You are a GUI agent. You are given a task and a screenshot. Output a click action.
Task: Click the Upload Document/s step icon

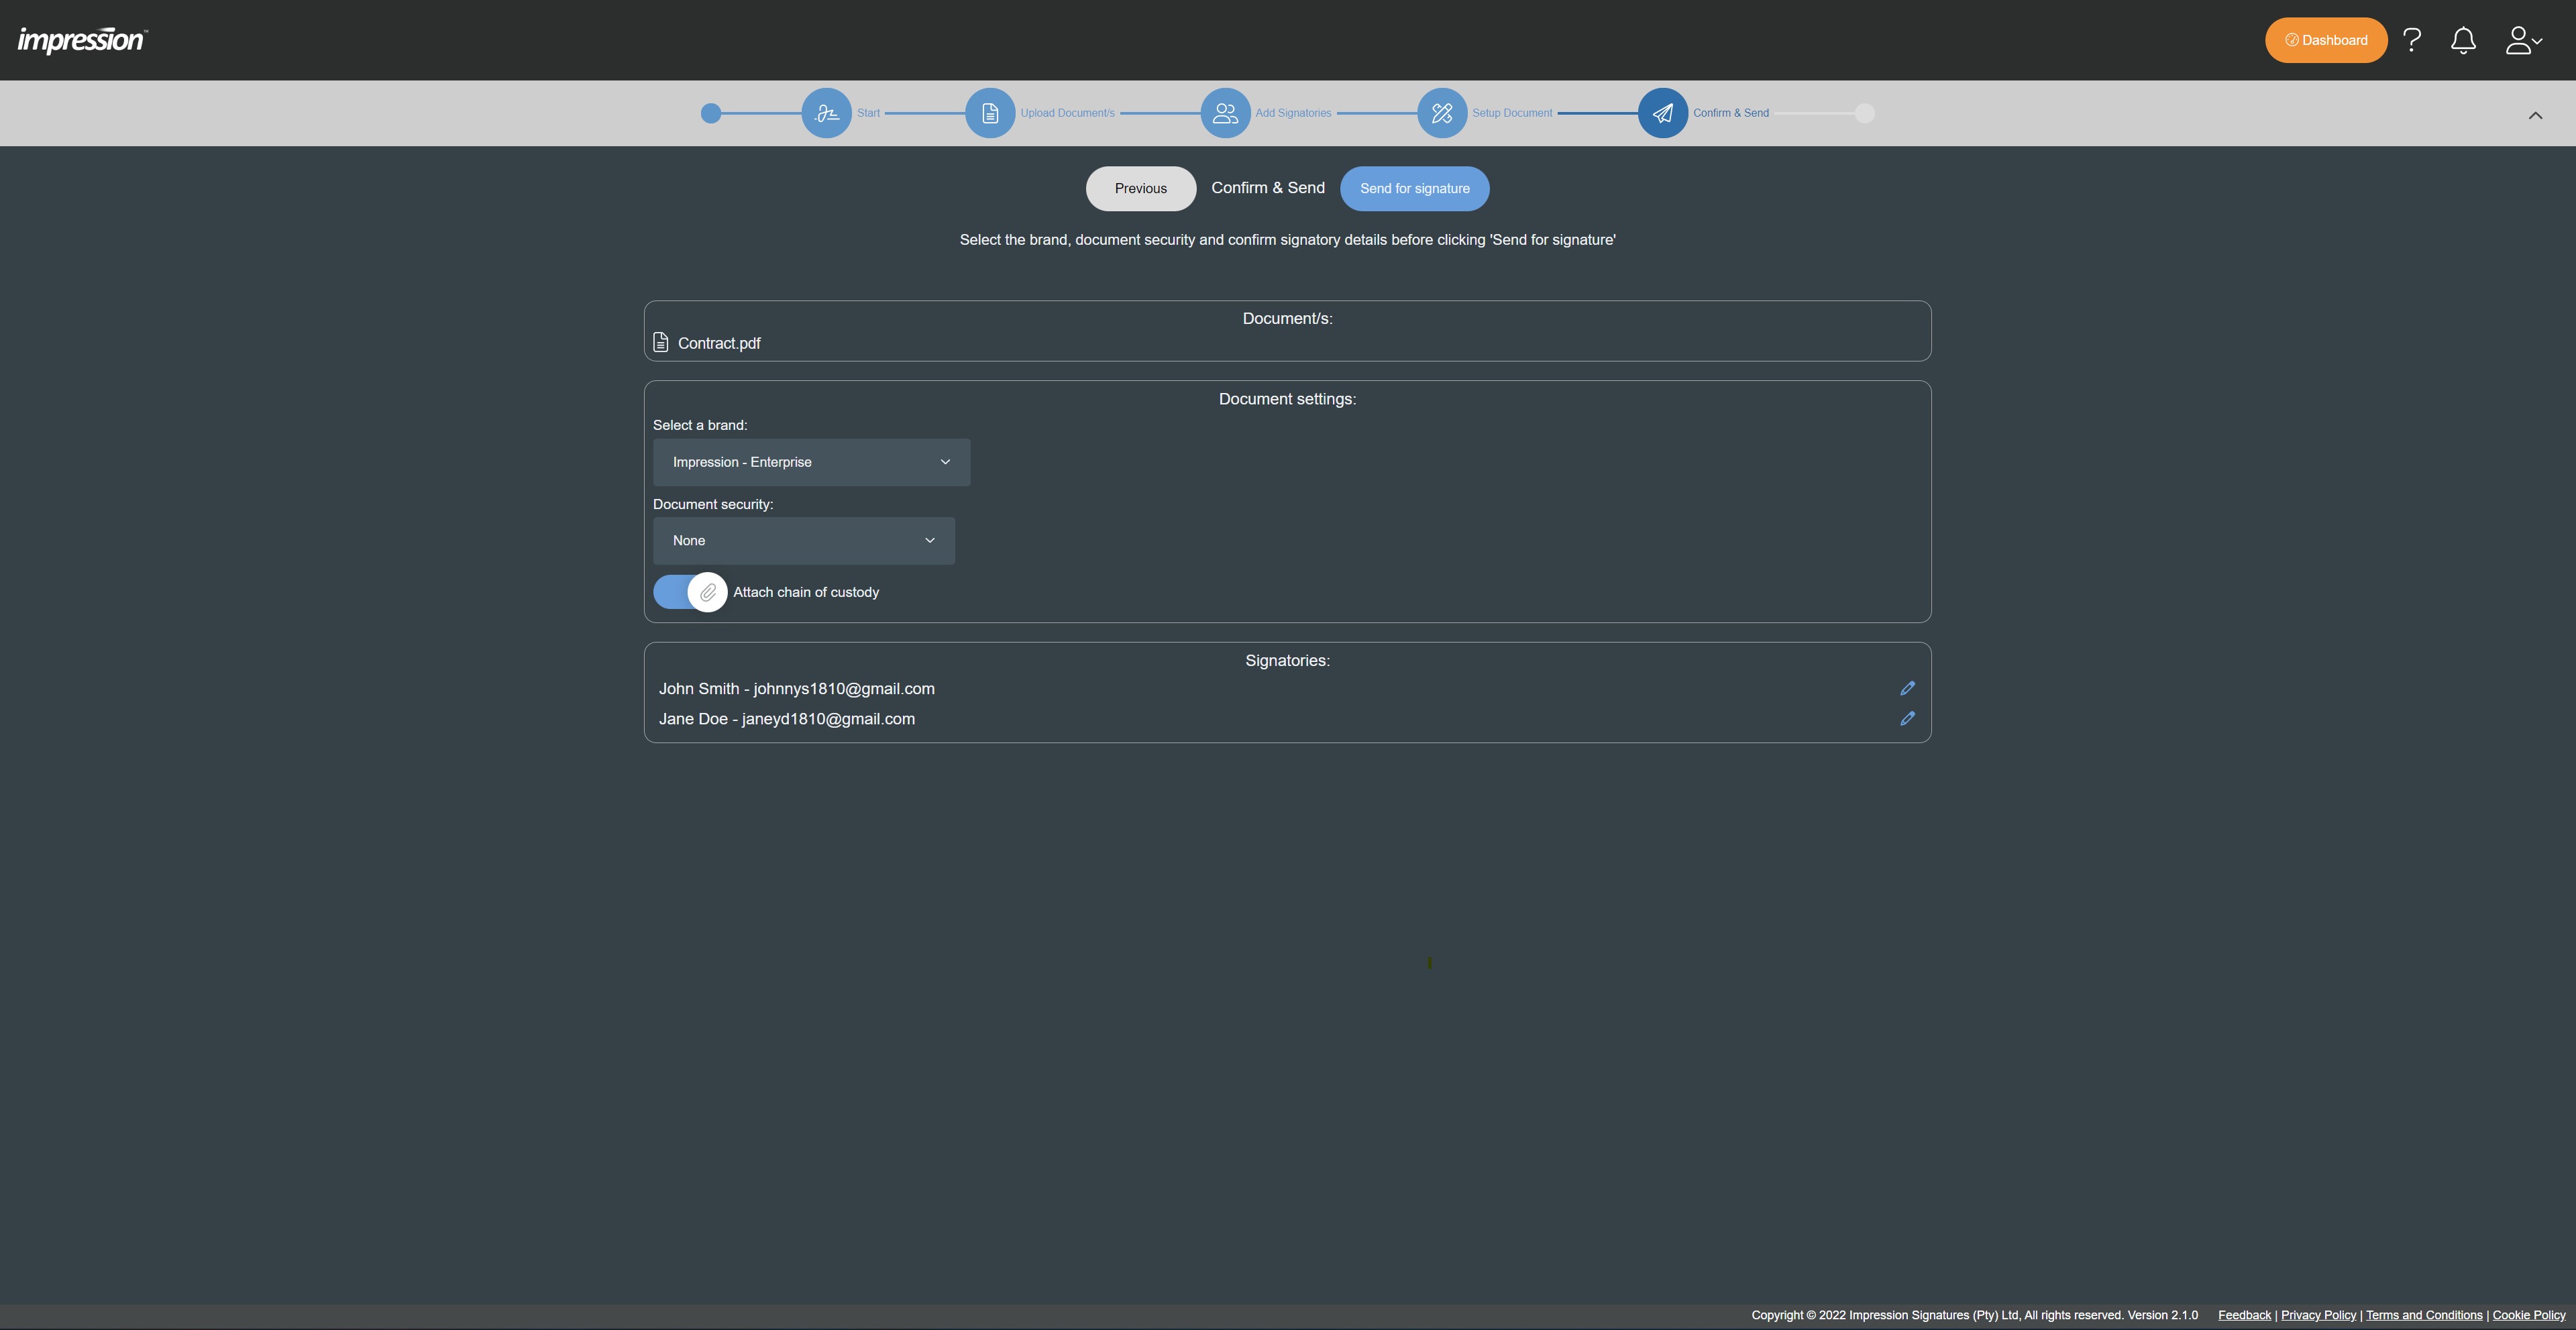click(989, 113)
